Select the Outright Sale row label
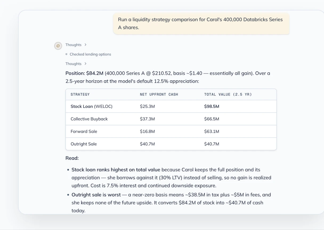This screenshot has width=324, height=230. [84, 144]
